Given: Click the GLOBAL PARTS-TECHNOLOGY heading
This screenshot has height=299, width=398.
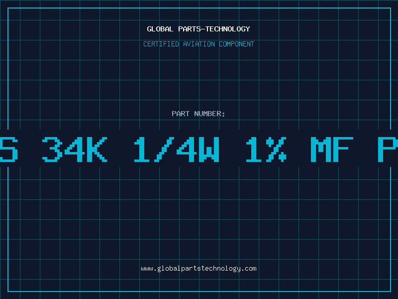Looking at the screenshot, I should [199, 29].
